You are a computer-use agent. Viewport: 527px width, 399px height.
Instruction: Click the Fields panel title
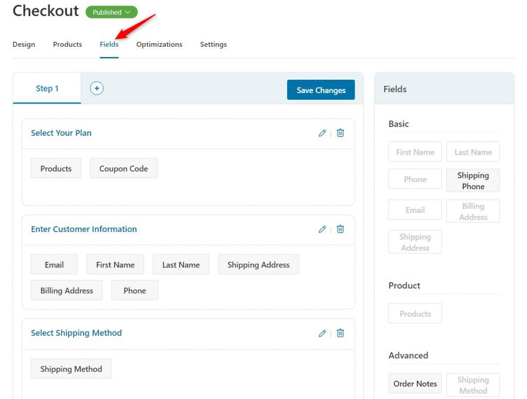click(395, 89)
